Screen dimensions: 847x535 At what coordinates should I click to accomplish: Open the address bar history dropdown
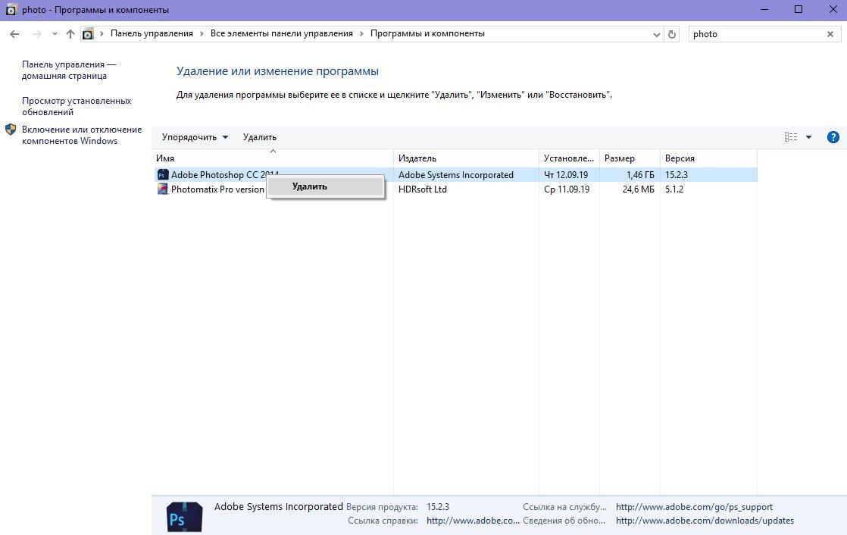tap(656, 34)
